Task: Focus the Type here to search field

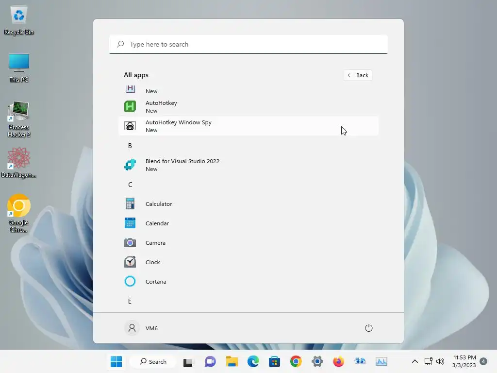Action: (x=248, y=44)
